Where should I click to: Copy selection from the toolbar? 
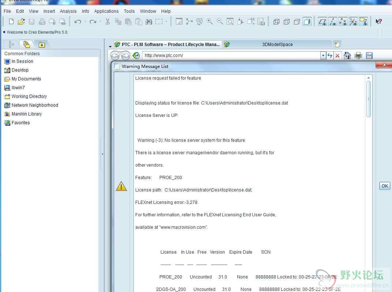(x=118, y=22)
